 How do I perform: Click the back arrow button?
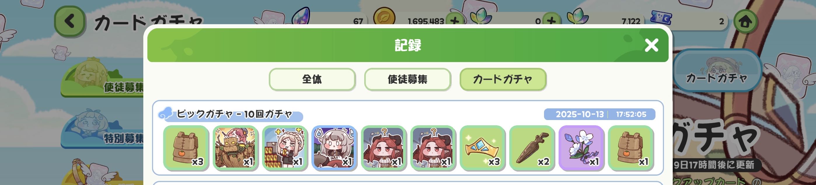point(69,21)
